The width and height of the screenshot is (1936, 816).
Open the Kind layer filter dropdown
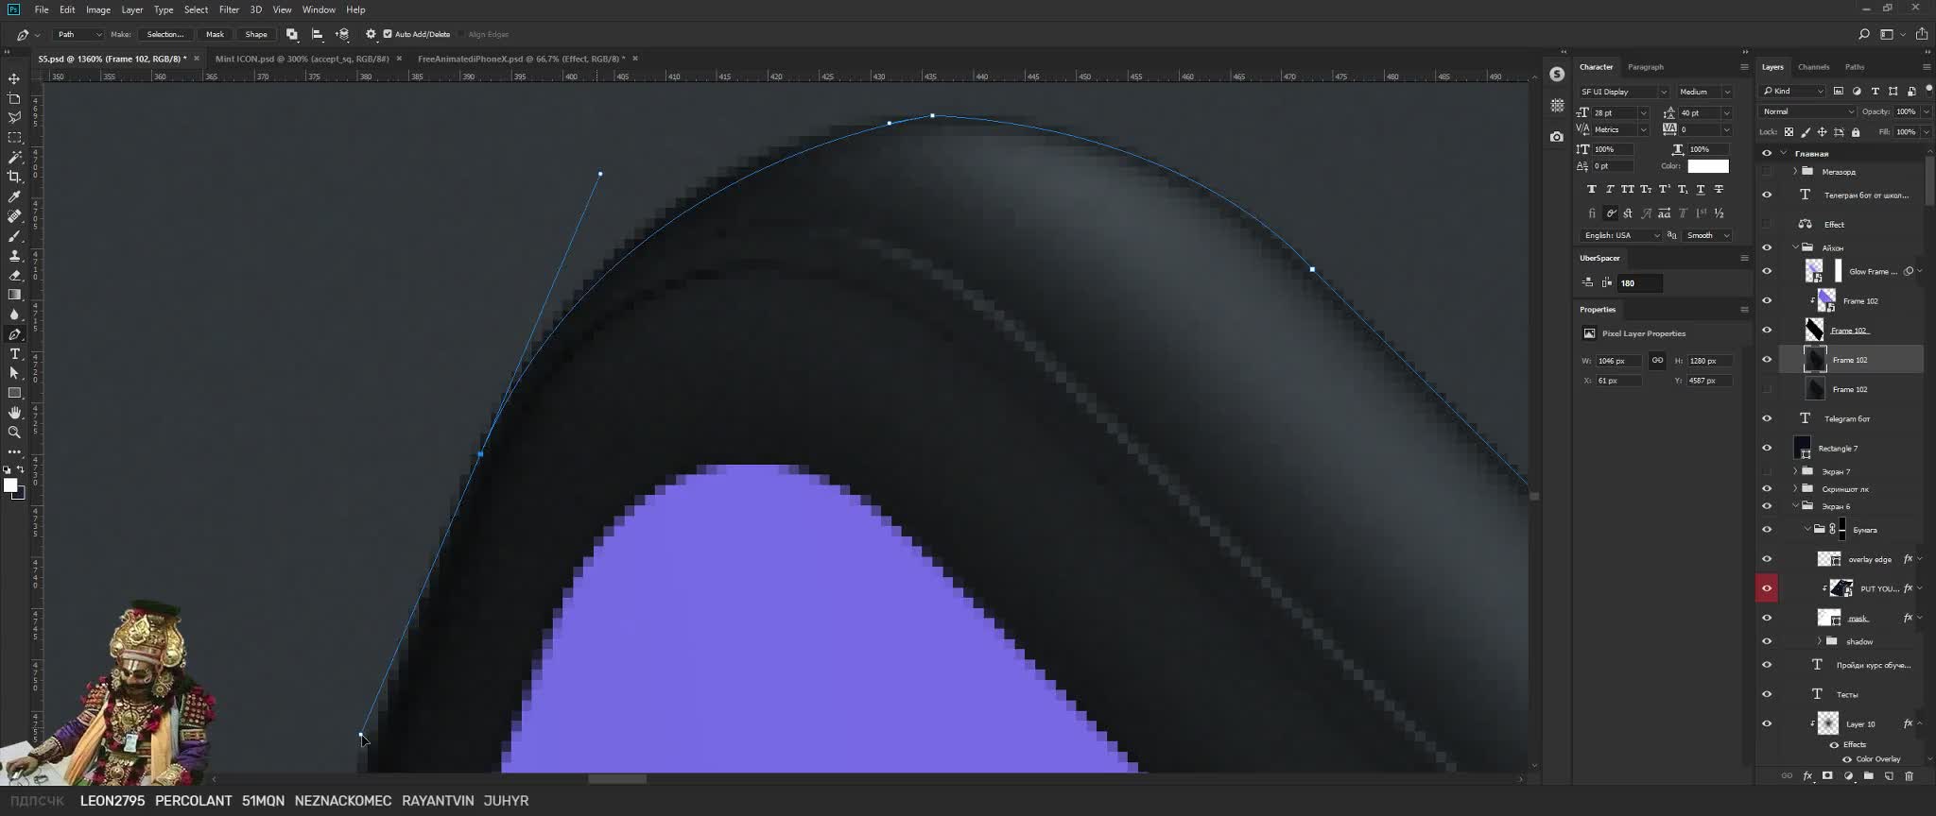coord(1792,91)
